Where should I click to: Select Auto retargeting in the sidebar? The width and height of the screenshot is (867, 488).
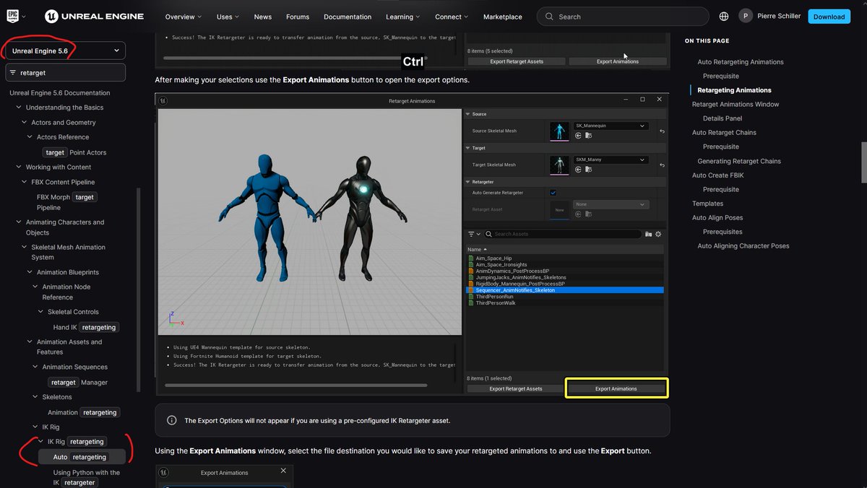tap(82, 457)
